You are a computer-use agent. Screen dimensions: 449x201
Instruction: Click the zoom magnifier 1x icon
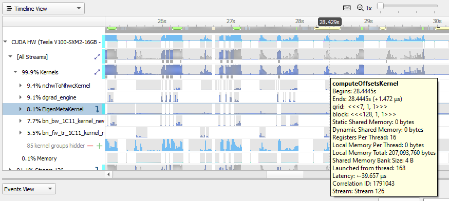[x=360, y=8]
